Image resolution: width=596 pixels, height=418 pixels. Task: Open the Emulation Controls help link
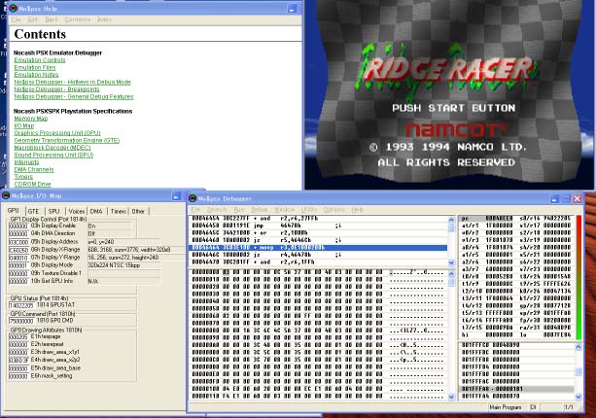[x=40, y=60]
